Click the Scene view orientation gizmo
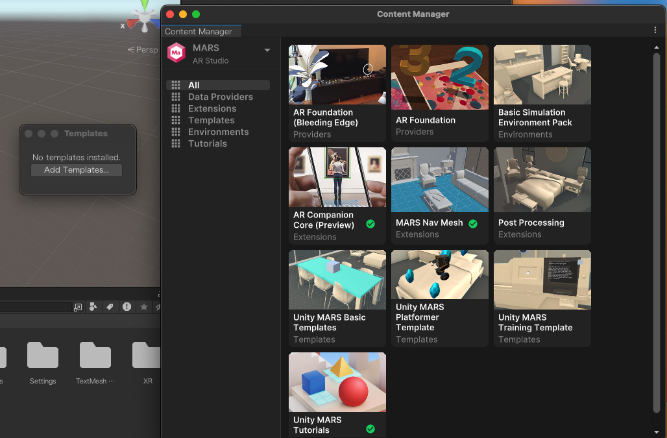Screen dimensions: 667x438 (x=143, y=17)
